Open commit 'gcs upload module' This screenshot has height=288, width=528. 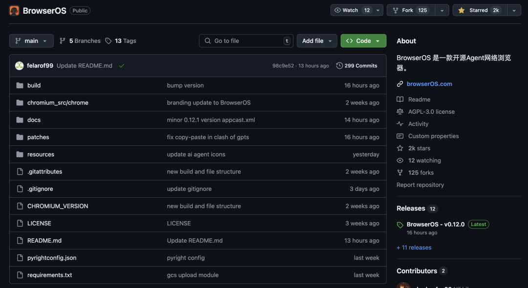(193, 275)
